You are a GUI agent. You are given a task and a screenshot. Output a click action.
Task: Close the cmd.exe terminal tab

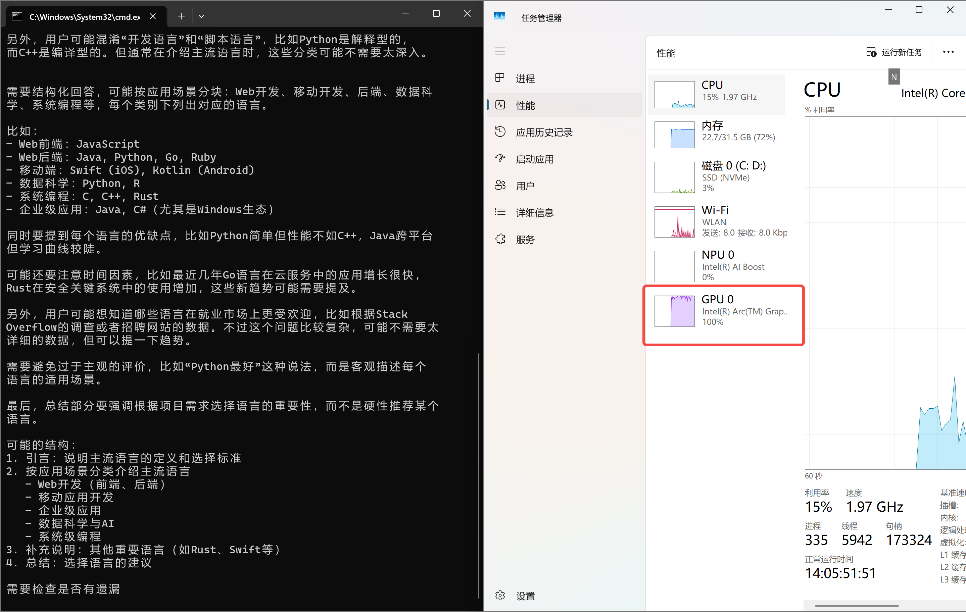153,16
